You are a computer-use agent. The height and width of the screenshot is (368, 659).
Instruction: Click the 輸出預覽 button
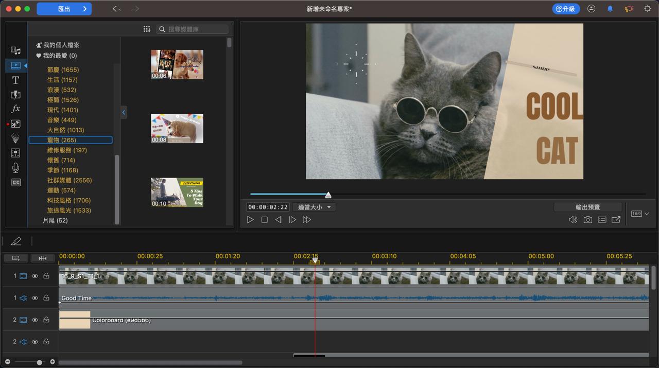click(x=587, y=207)
